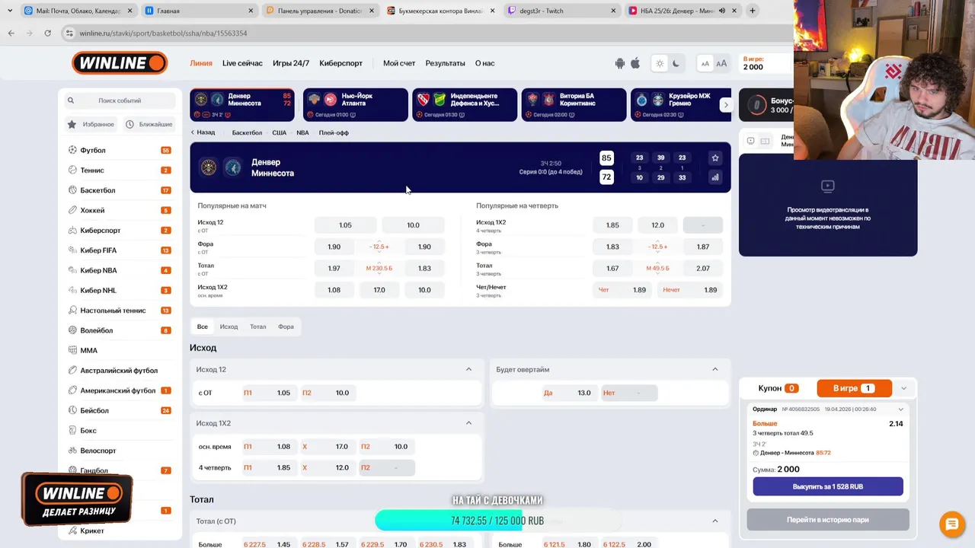The width and height of the screenshot is (975, 548).
Task: Select the Исход markets filter tab
Action: tap(229, 327)
